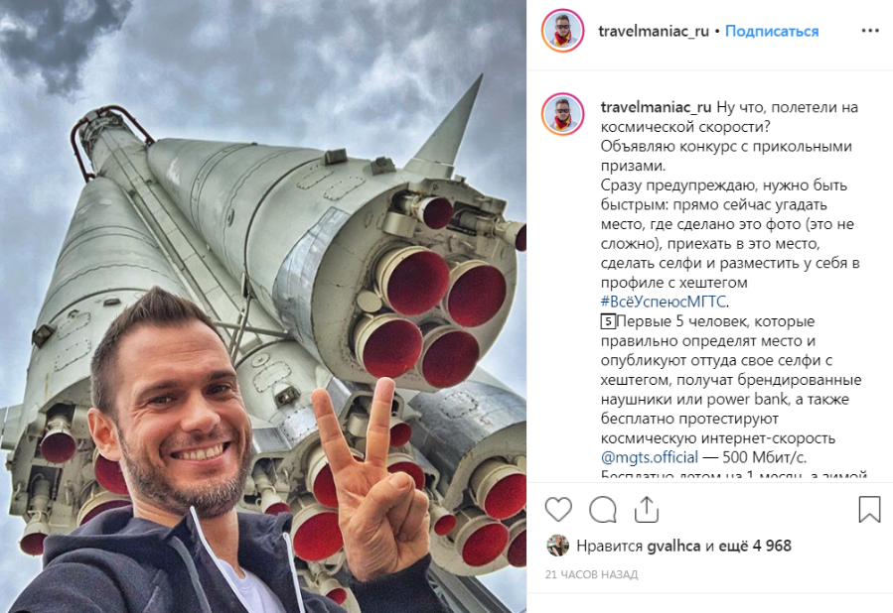
Task: Click the 21 ЧАСОВ НАЗАД timestamp
Action: [591, 575]
